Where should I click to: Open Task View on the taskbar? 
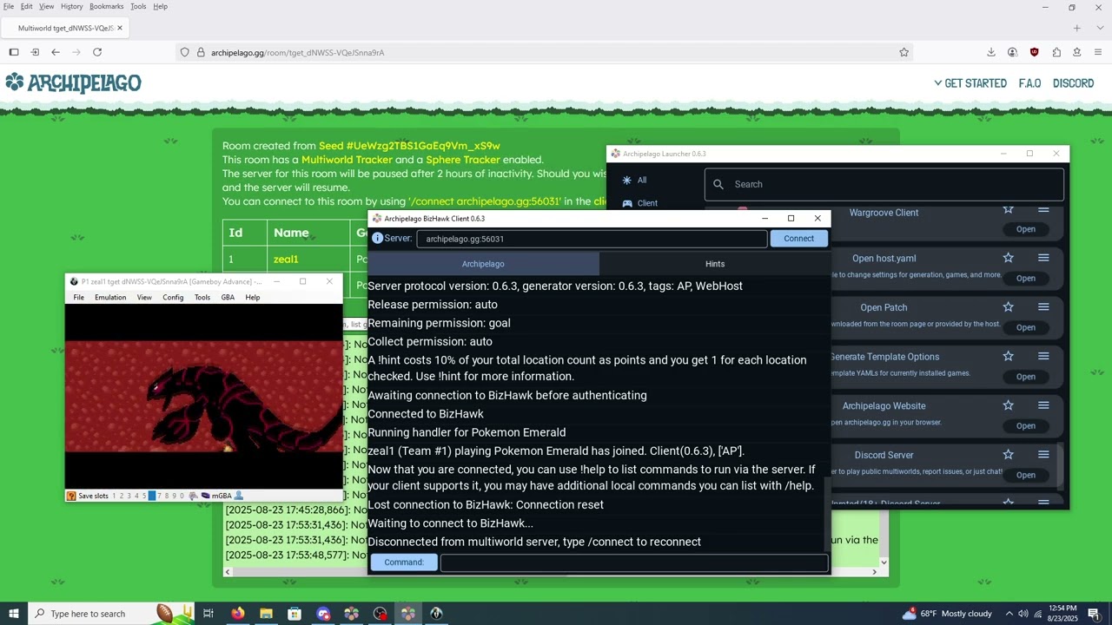(208, 614)
